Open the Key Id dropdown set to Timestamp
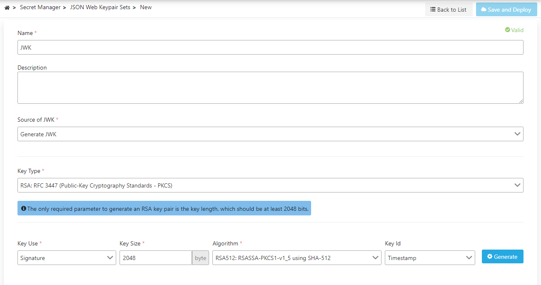This screenshot has height=285, width=541. point(429,258)
